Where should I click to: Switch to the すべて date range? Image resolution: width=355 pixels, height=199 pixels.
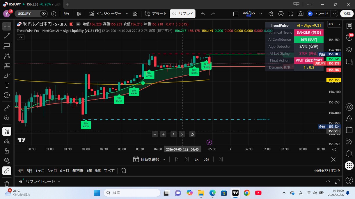tap(109, 171)
